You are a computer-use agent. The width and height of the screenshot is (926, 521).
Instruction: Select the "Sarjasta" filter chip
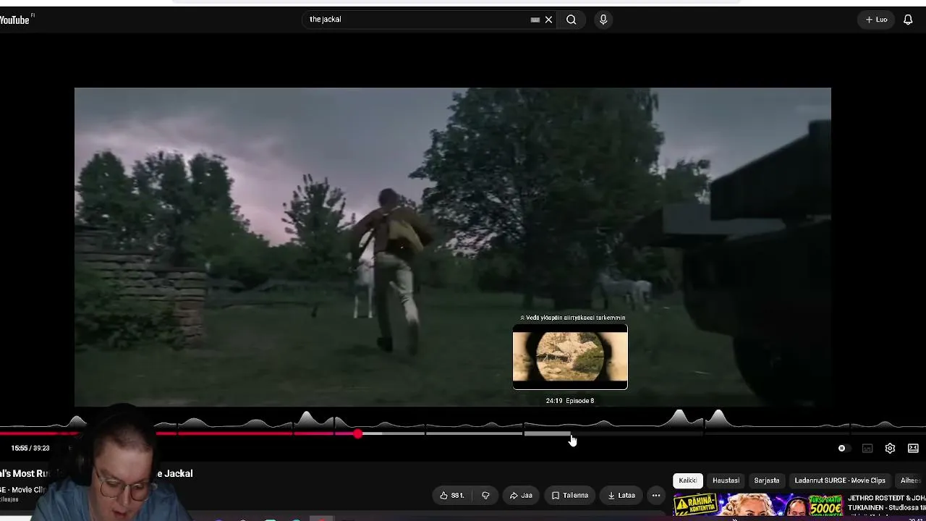pos(767,480)
